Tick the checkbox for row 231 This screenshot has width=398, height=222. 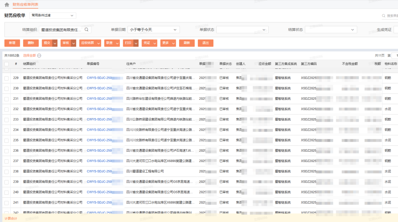pos(7,99)
